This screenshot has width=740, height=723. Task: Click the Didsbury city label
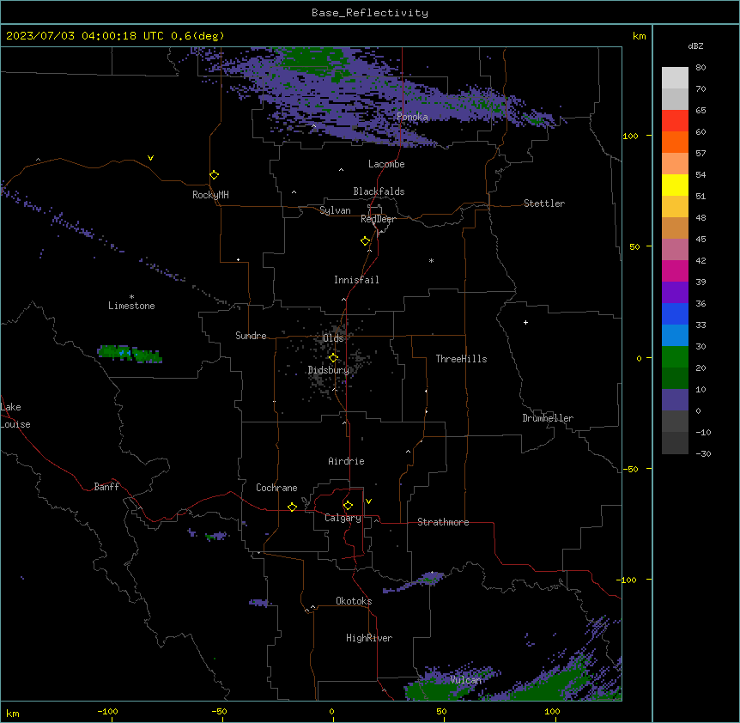point(329,370)
